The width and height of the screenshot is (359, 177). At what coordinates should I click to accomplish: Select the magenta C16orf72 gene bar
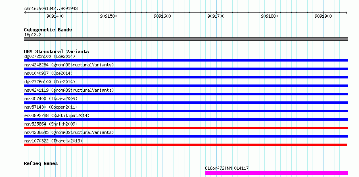pyautogui.click(x=276, y=173)
